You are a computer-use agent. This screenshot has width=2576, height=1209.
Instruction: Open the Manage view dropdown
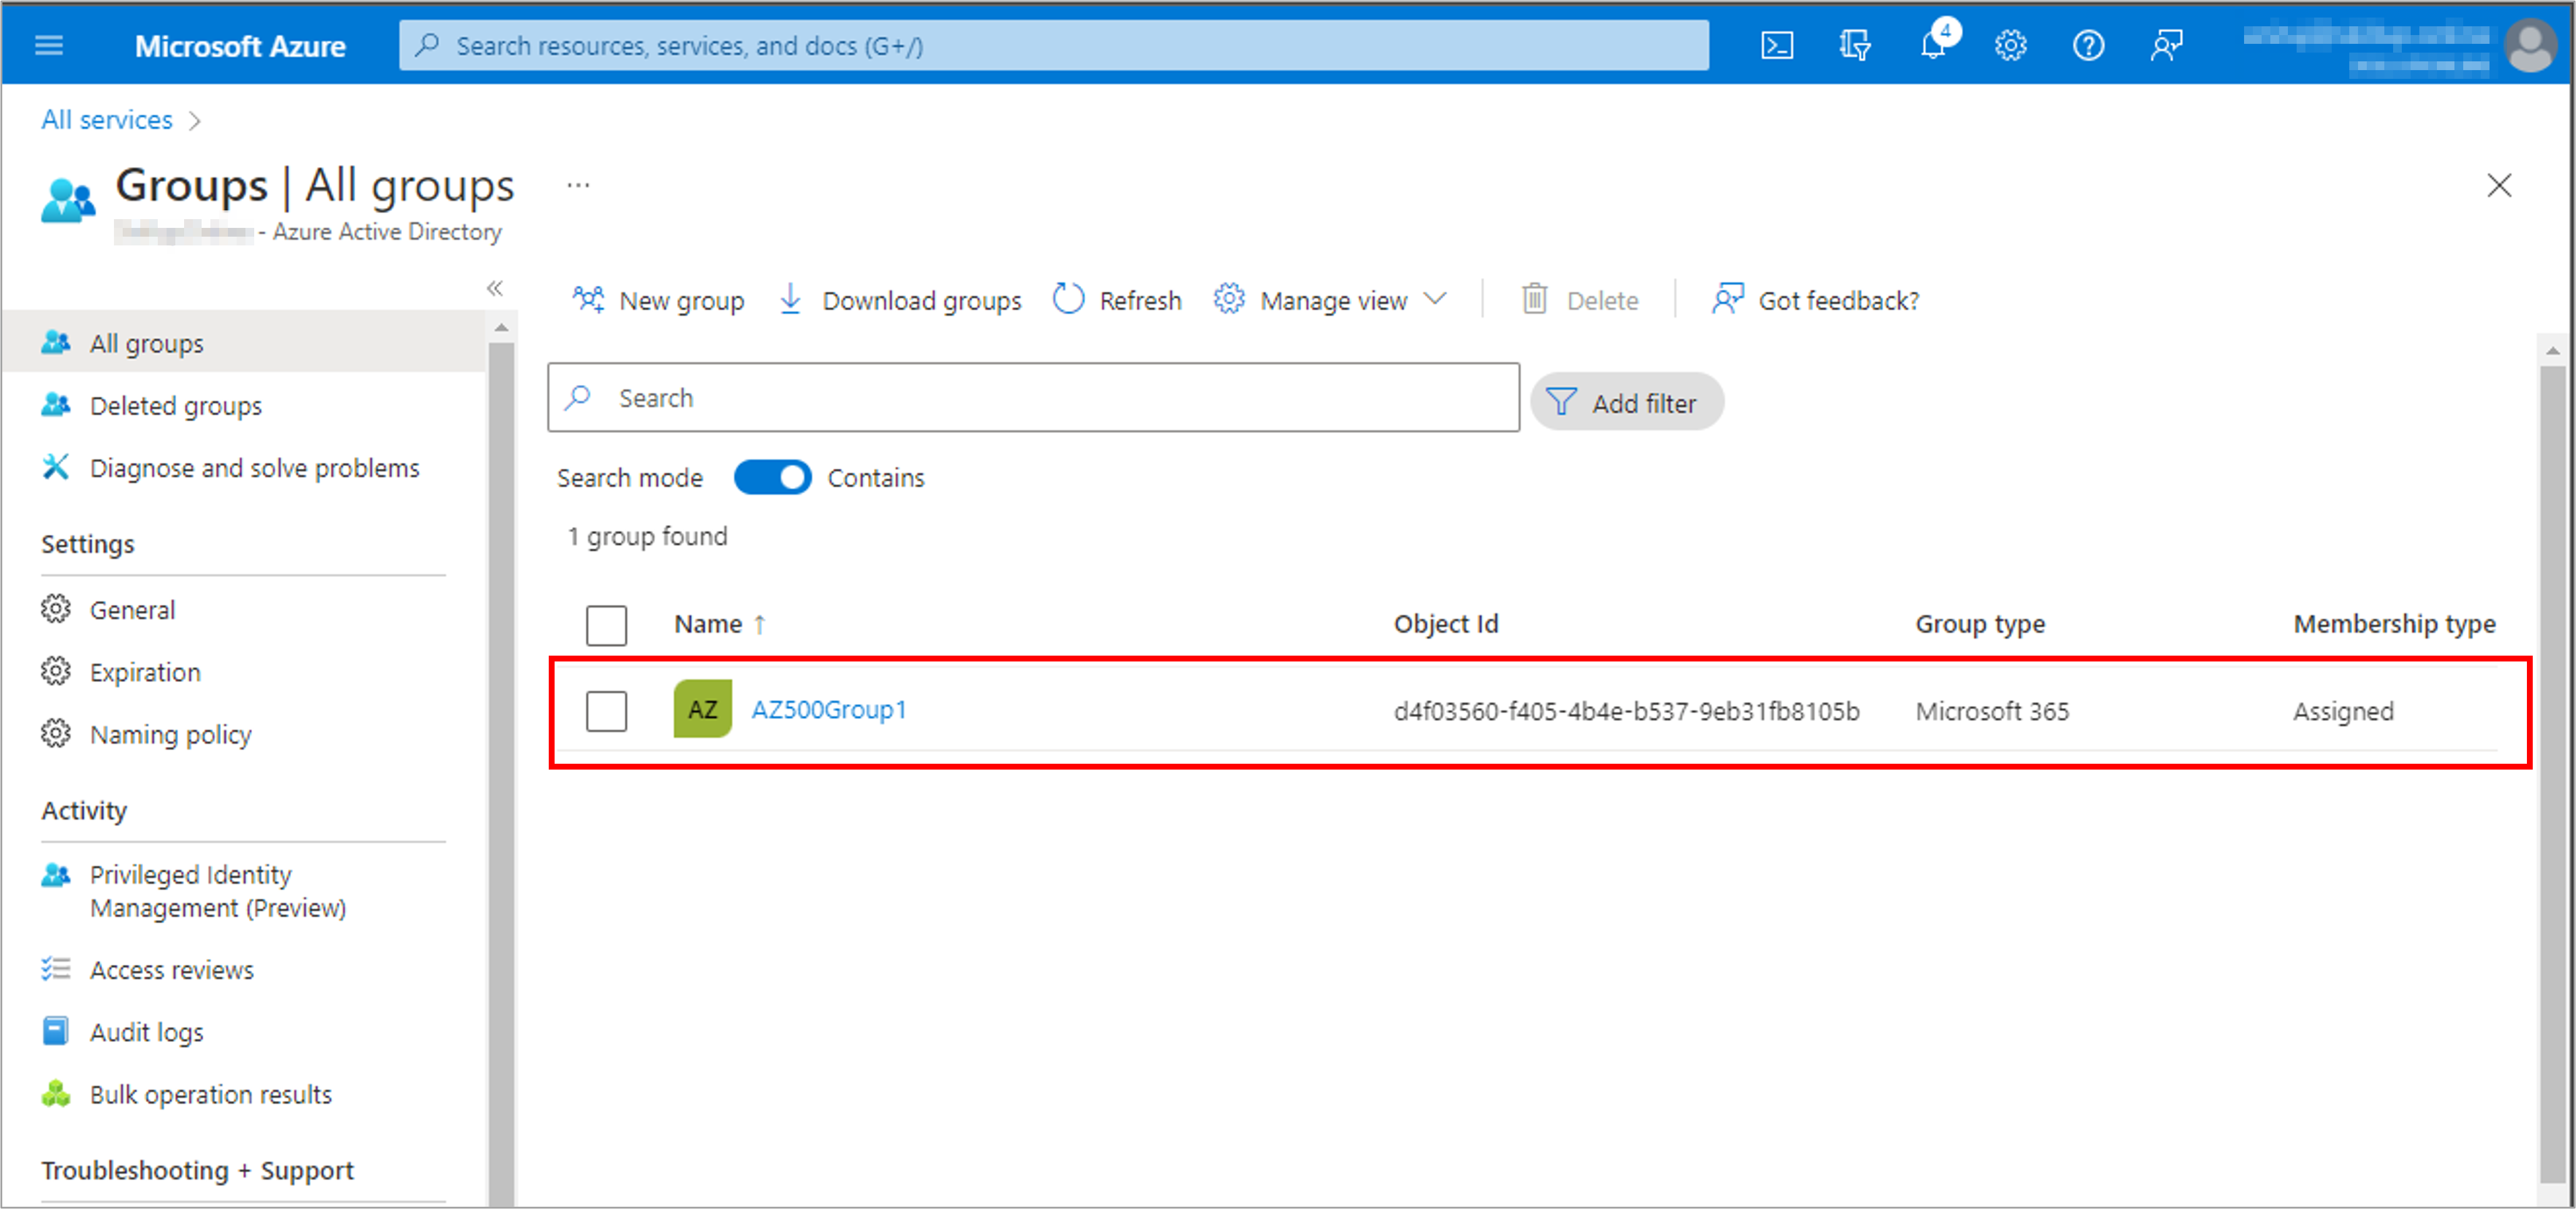coord(1330,299)
